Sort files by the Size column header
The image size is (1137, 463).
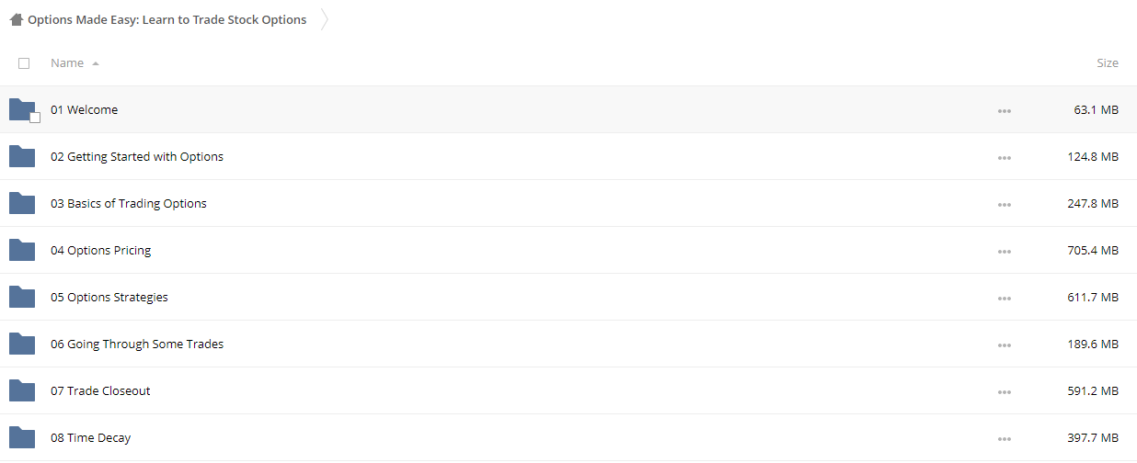1108,63
